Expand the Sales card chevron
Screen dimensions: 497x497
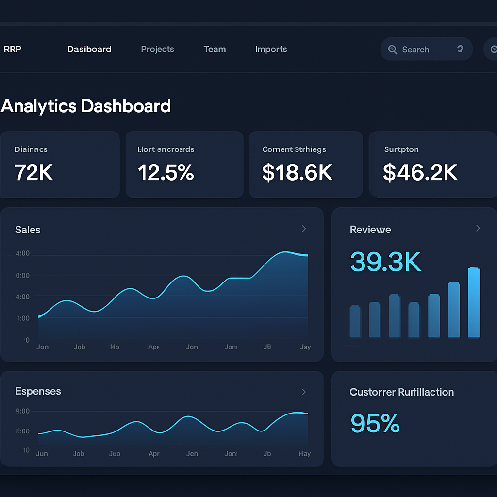point(304,229)
